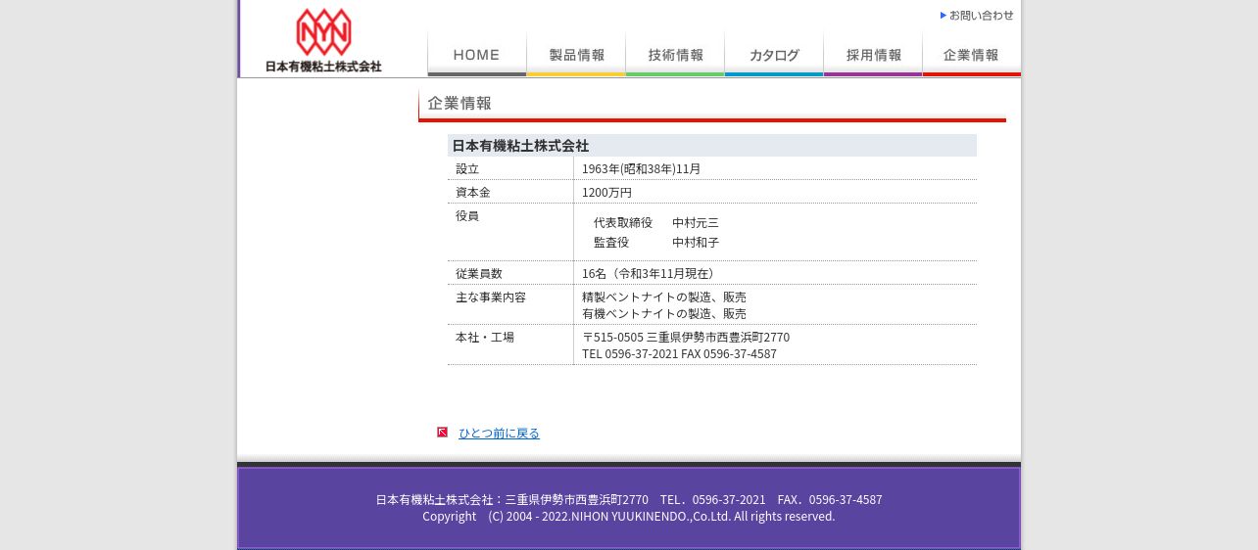Open the カタログ navigation tab
The image size is (1258, 550).
click(774, 55)
